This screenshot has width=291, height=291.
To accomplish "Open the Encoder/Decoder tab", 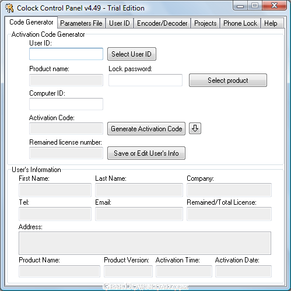I will (162, 23).
